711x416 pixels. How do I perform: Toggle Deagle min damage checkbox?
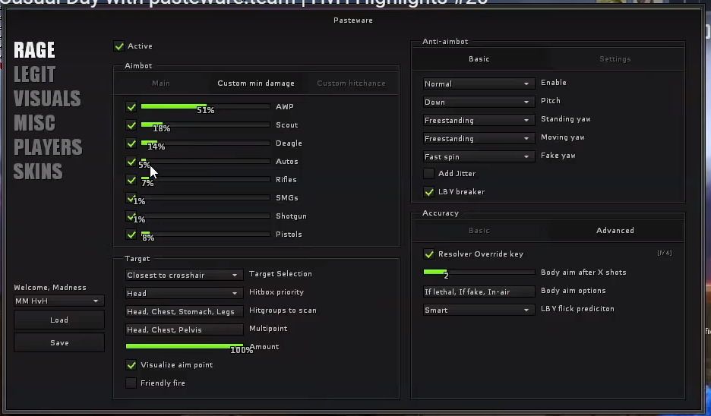point(131,143)
